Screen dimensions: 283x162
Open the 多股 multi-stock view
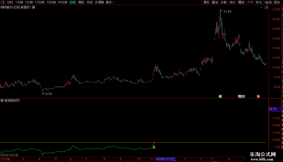click(x=224, y=2)
